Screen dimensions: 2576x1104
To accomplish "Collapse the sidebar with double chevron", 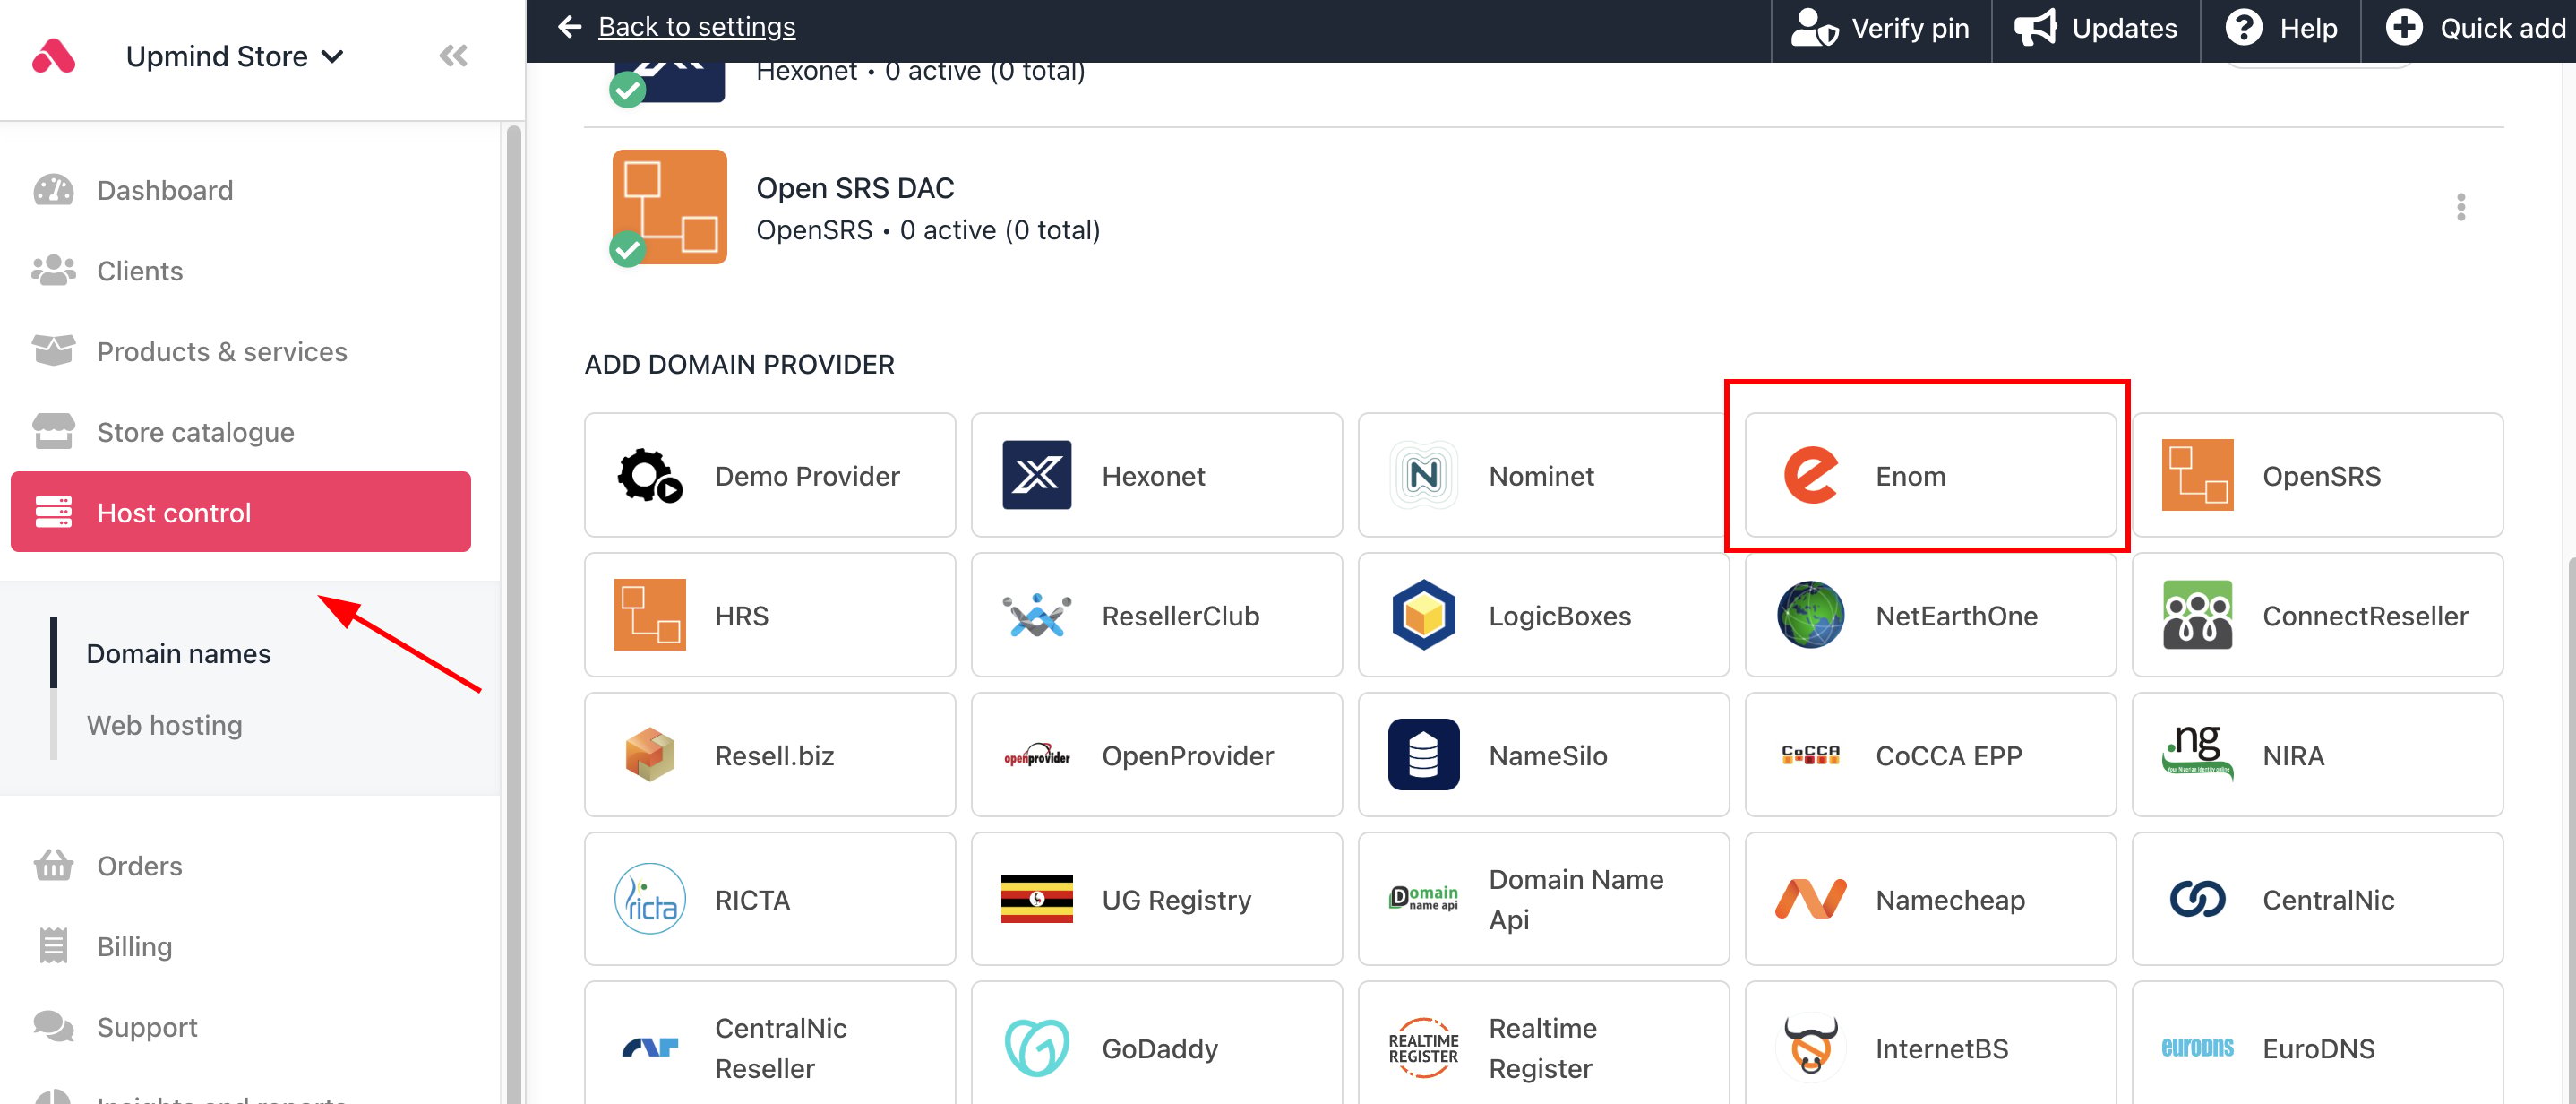I will click(x=453, y=56).
